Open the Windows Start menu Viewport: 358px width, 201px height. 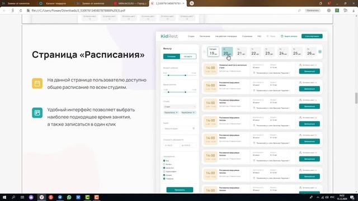click(x=4, y=197)
